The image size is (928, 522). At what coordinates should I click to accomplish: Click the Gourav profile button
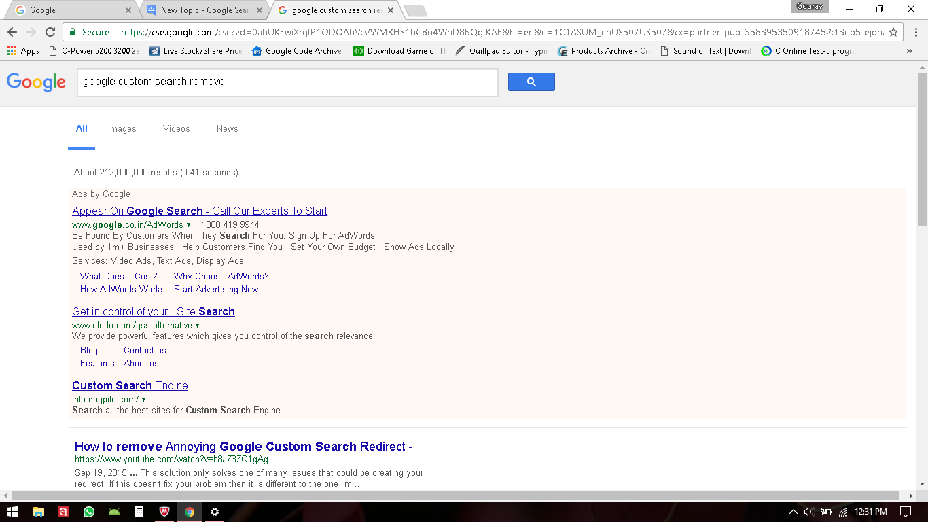pos(809,6)
